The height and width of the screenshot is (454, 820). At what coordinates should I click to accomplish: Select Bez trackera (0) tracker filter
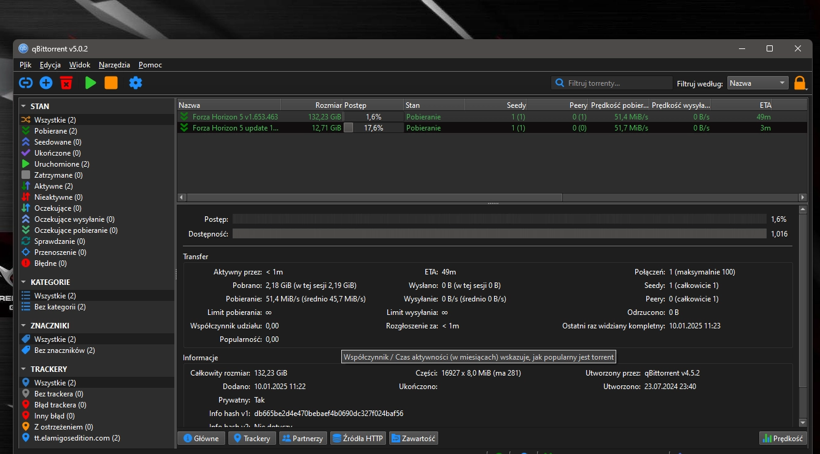coord(97,394)
